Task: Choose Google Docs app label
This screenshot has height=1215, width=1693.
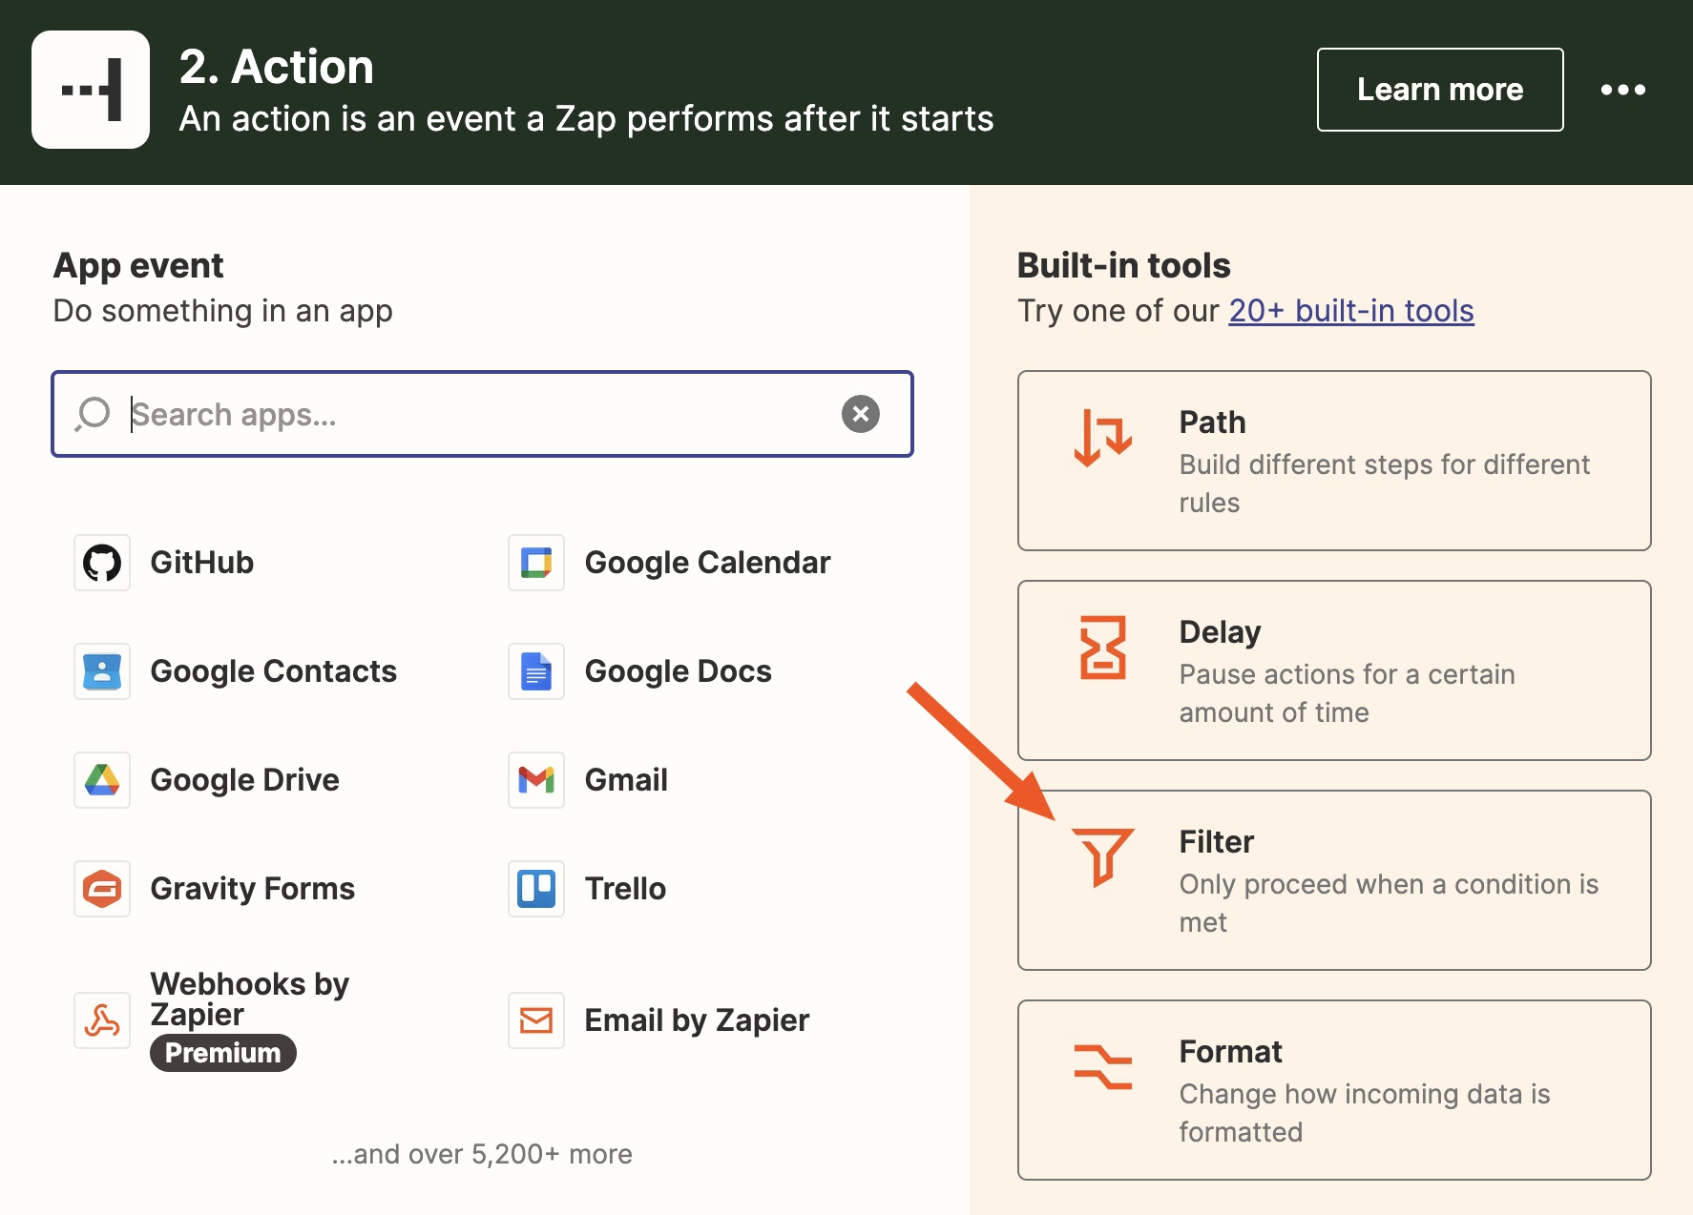Action: pyautogui.click(x=679, y=671)
